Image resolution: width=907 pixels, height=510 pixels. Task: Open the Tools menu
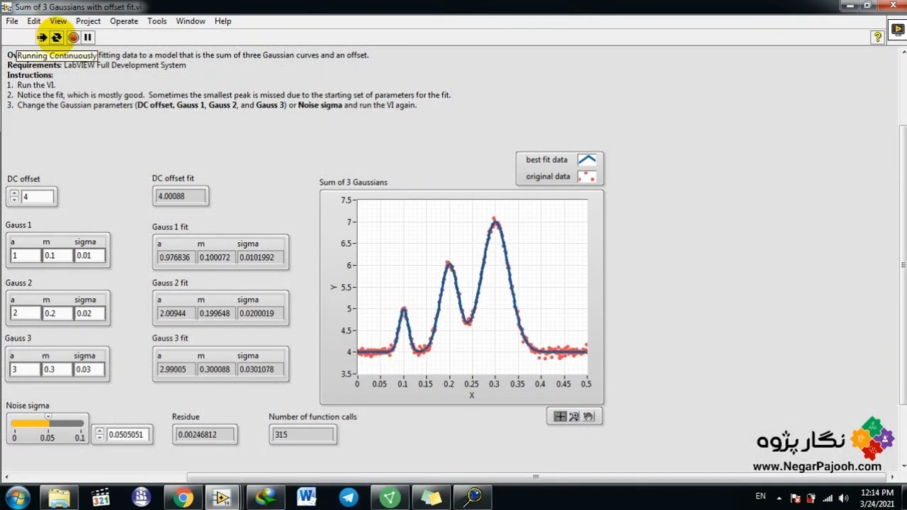pos(157,21)
